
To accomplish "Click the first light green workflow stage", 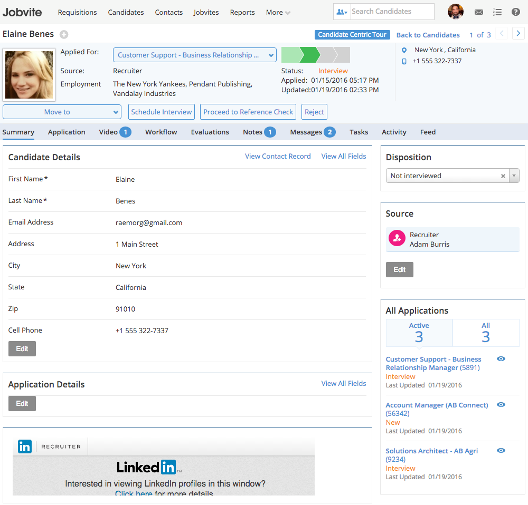I will point(291,55).
